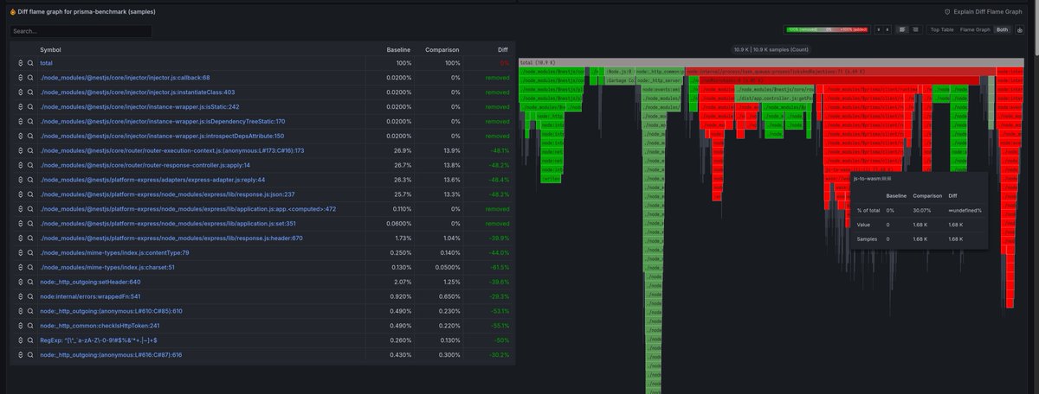This screenshot has height=394, width=1039.
Task: Click the sandwich icon for injector.js:callback:68
Action: coord(20,78)
